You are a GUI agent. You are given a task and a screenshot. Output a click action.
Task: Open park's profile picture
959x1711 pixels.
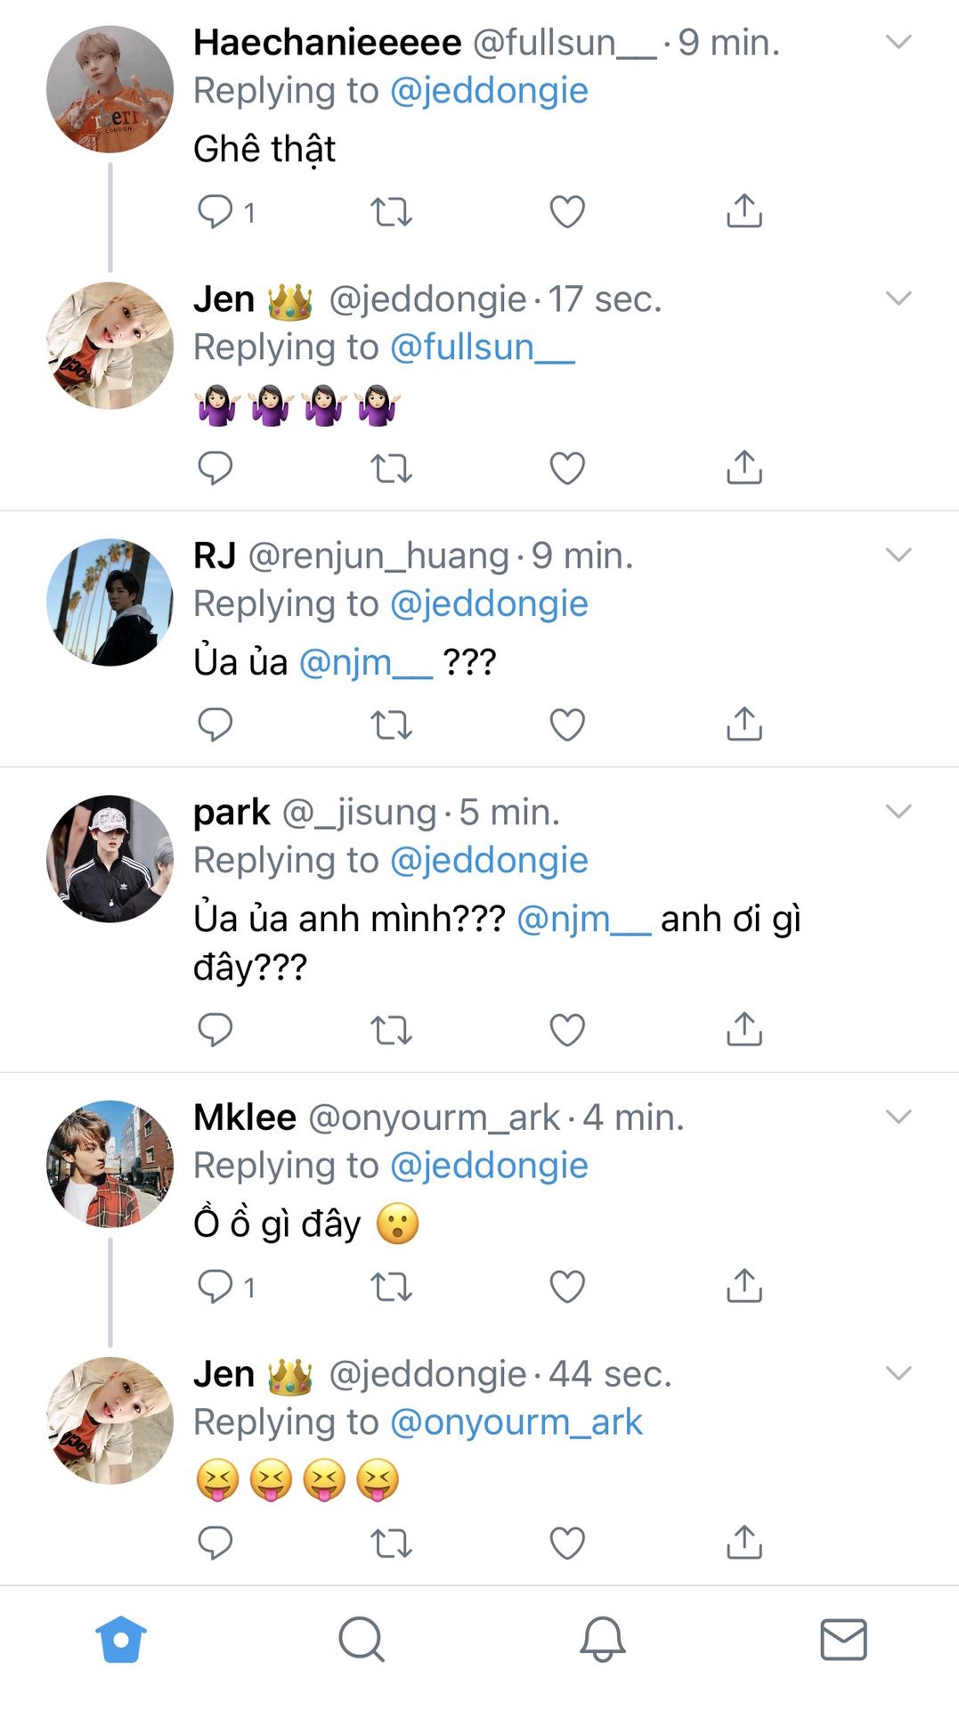(110, 859)
